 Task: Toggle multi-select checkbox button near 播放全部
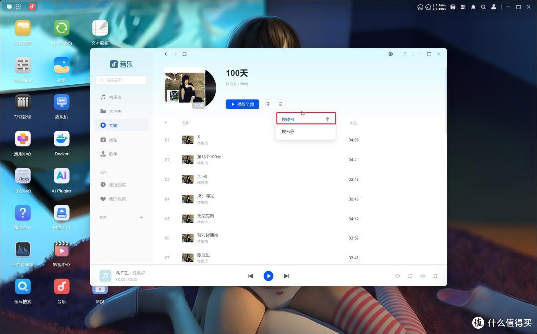[268, 104]
